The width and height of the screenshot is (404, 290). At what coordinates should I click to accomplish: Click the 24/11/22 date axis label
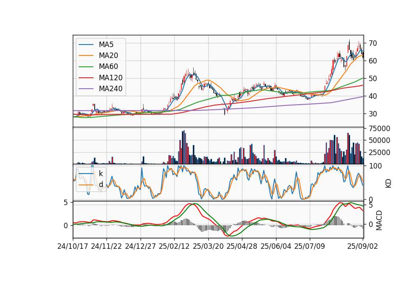(106, 246)
